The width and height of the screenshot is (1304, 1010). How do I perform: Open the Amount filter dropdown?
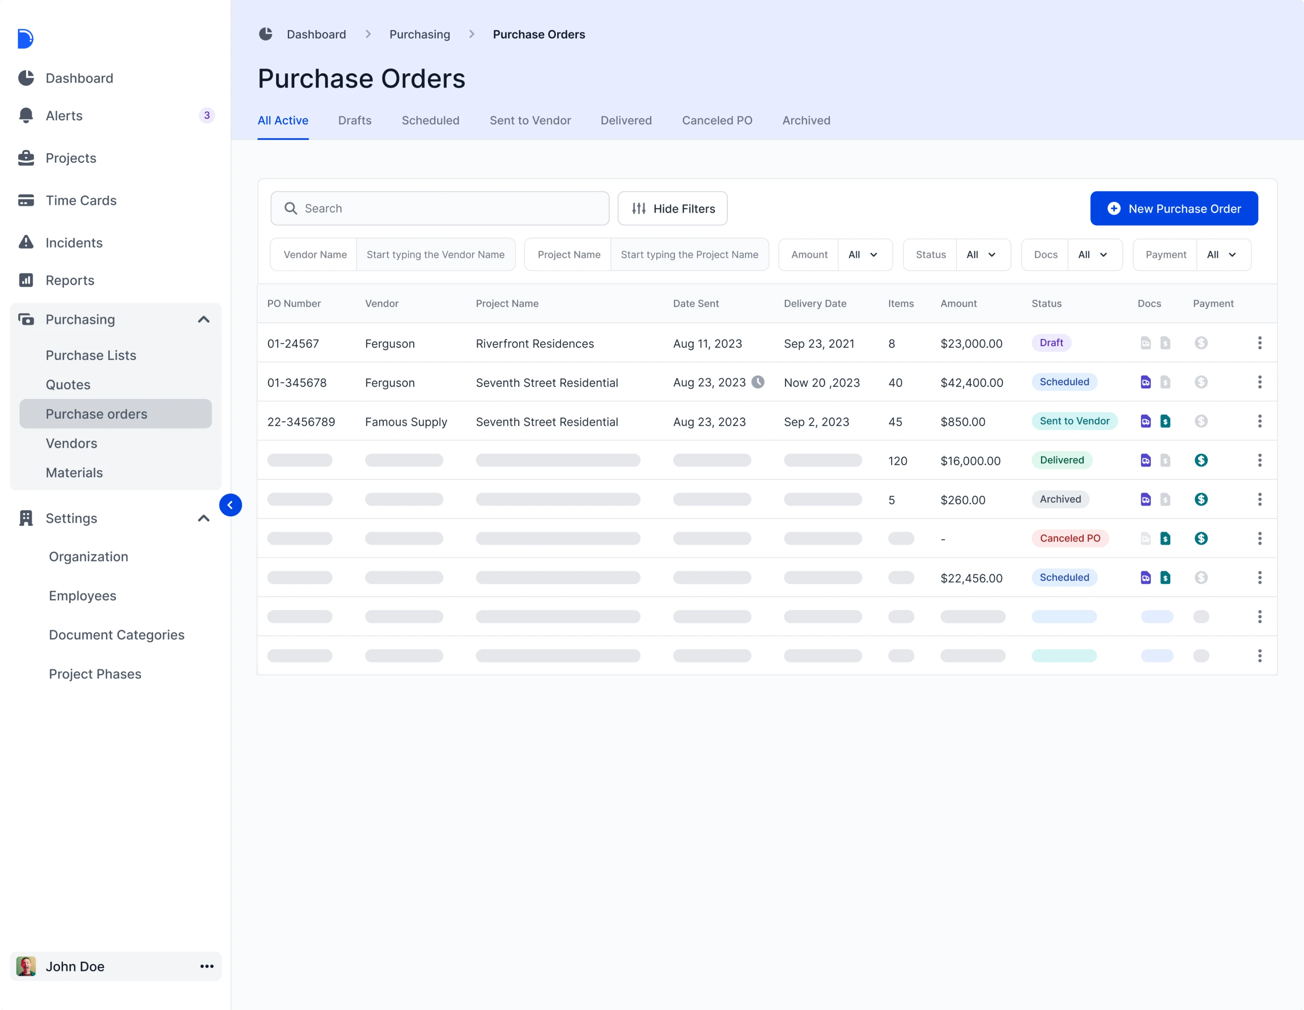(864, 255)
